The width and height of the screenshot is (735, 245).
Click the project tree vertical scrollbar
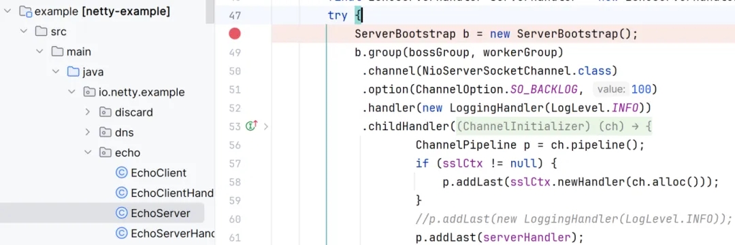click(210, 12)
